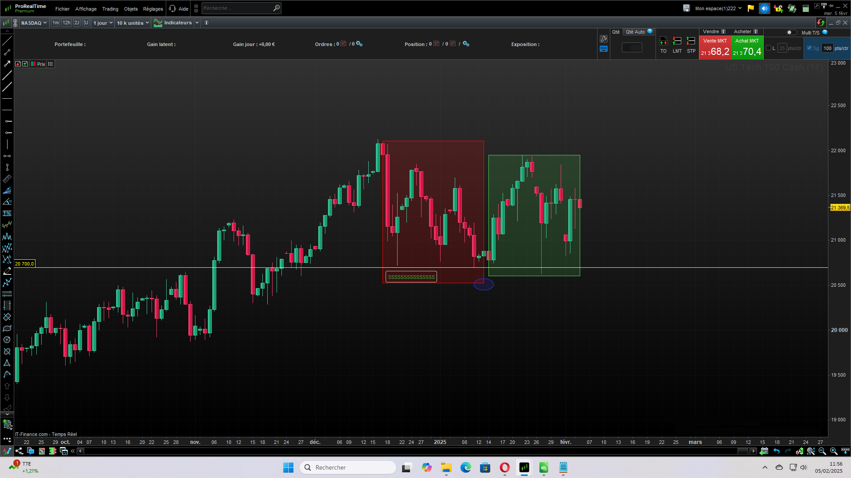851x478 pixels.
Task: Open trading panel wrench settings
Action: point(603,39)
